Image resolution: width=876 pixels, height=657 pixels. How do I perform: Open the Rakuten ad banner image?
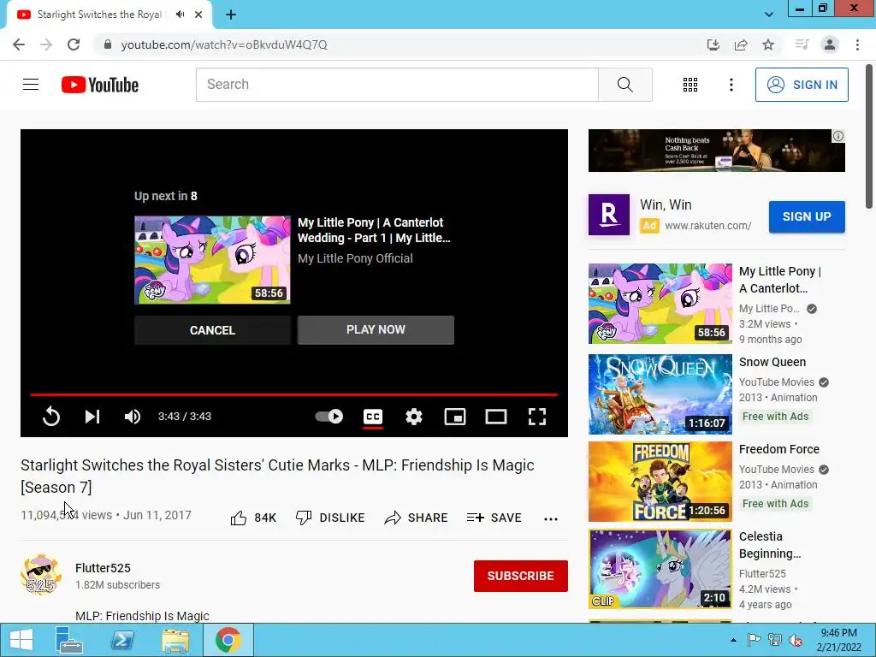coord(716,151)
